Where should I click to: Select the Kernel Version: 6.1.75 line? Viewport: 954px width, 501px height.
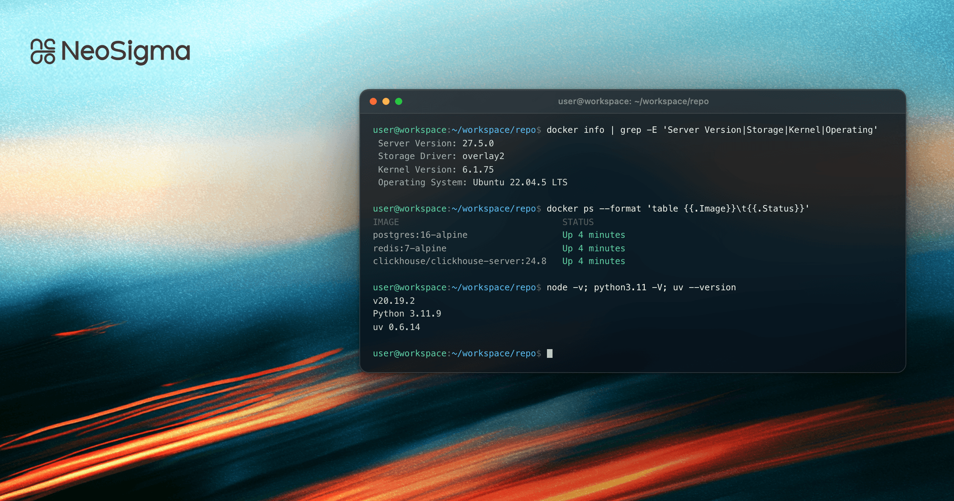[436, 170]
